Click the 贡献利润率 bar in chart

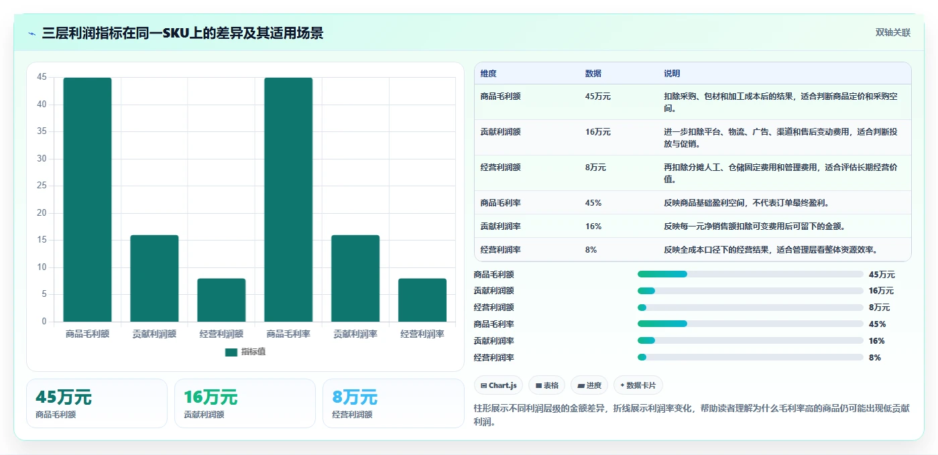(x=355, y=278)
